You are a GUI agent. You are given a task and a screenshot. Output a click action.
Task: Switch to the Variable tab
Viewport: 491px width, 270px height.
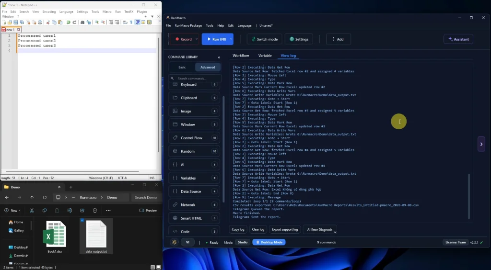265,56
